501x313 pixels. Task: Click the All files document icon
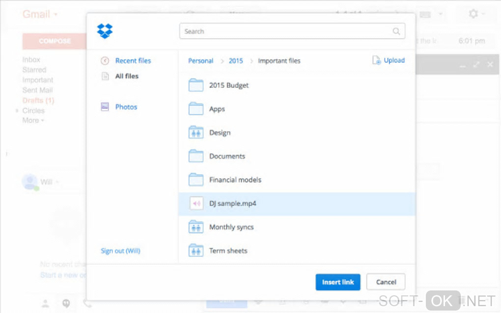105,76
